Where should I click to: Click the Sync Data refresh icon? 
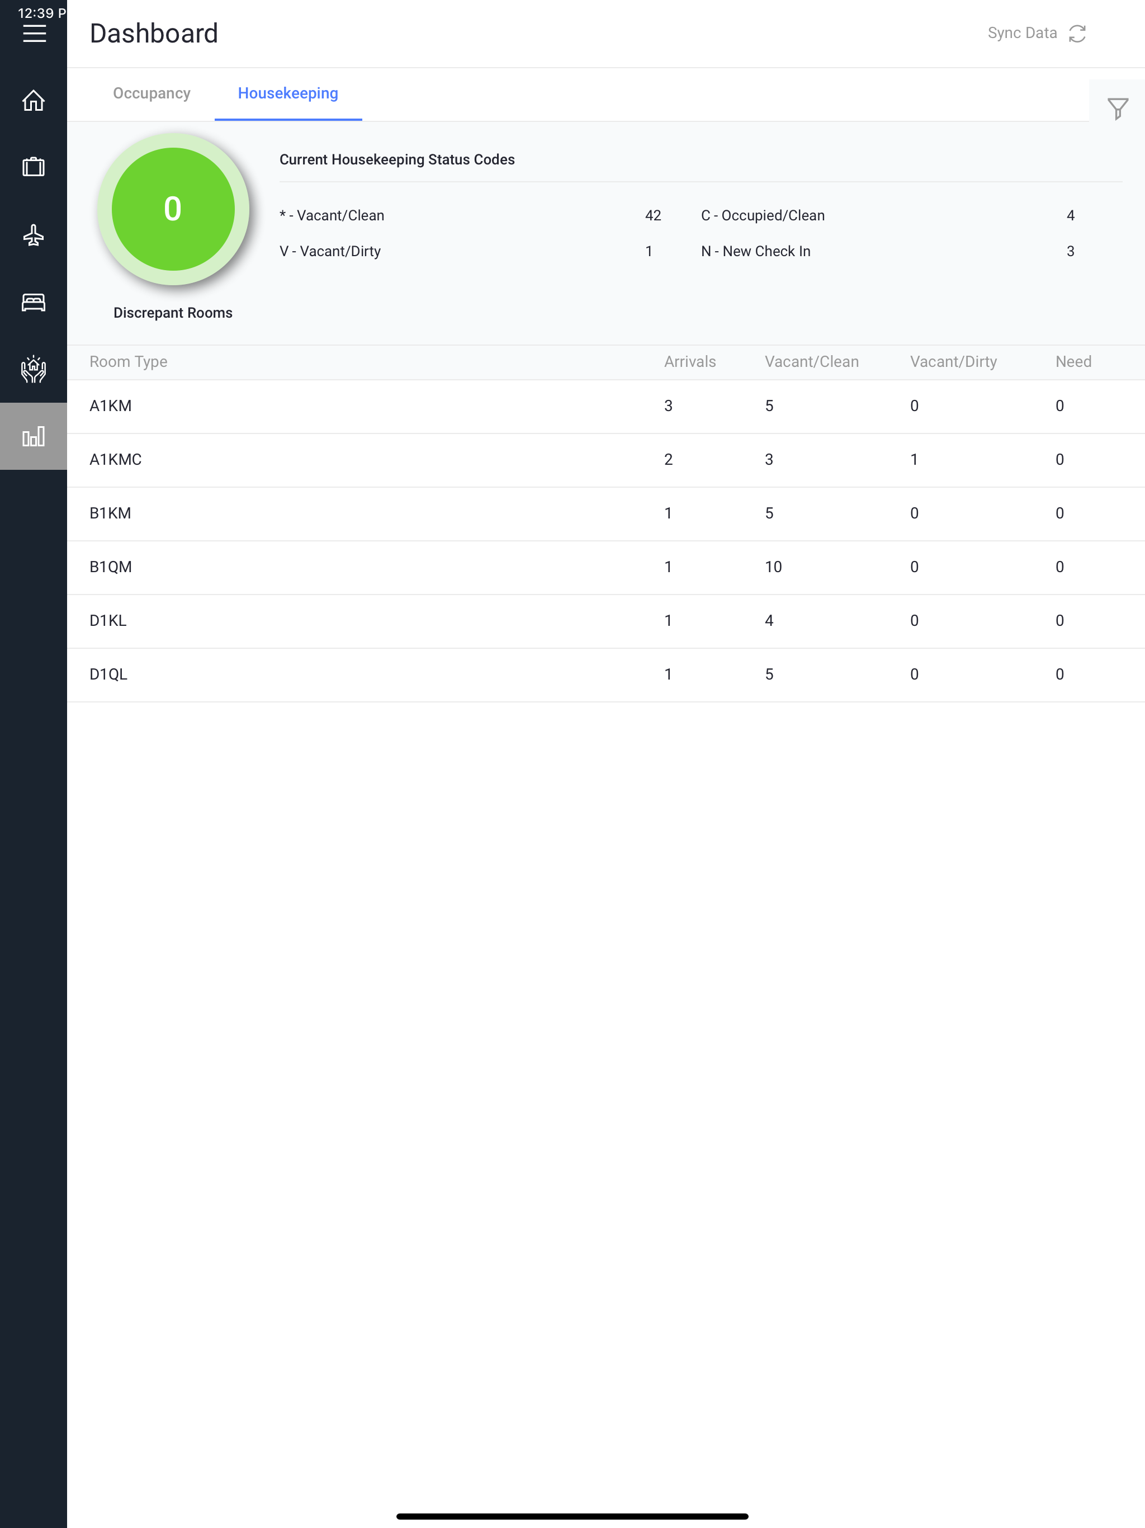tap(1077, 33)
